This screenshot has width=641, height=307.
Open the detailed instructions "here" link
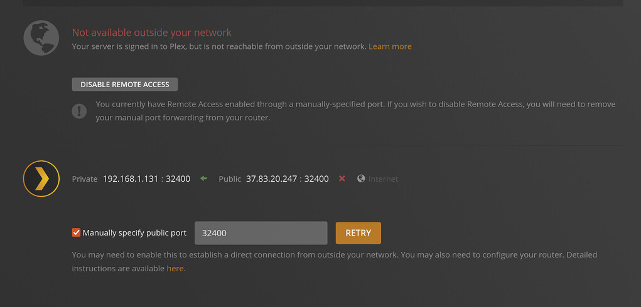(175, 268)
